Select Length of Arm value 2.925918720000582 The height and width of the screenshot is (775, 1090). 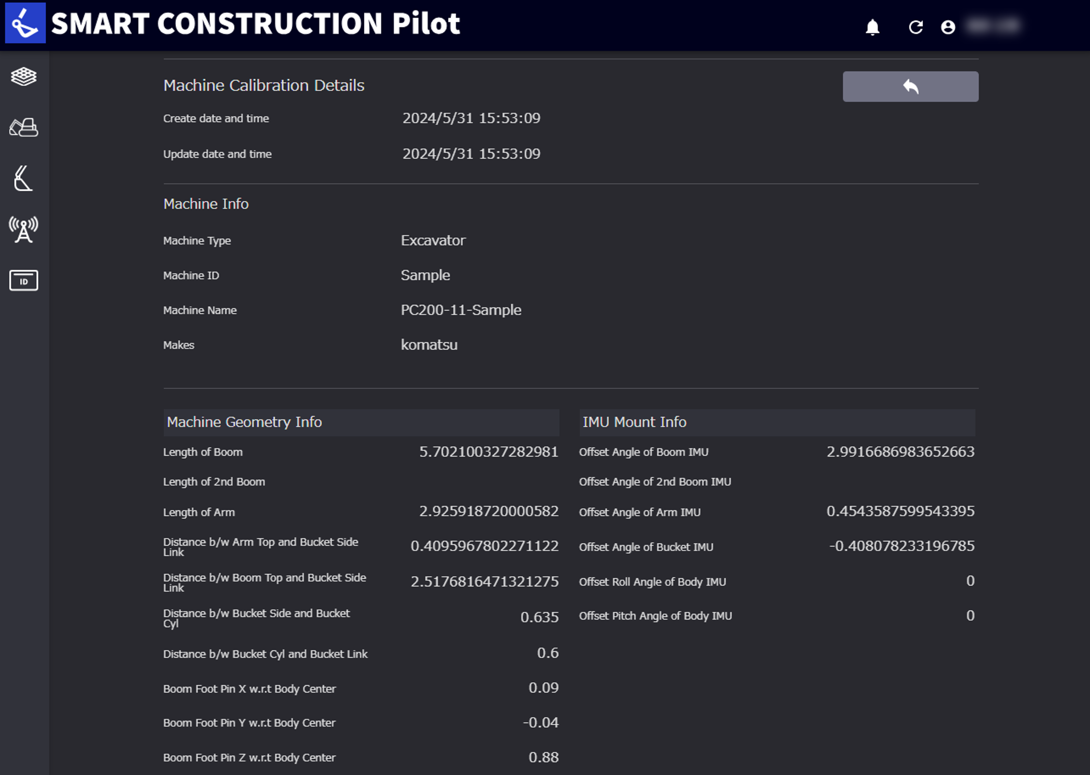[489, 511]
